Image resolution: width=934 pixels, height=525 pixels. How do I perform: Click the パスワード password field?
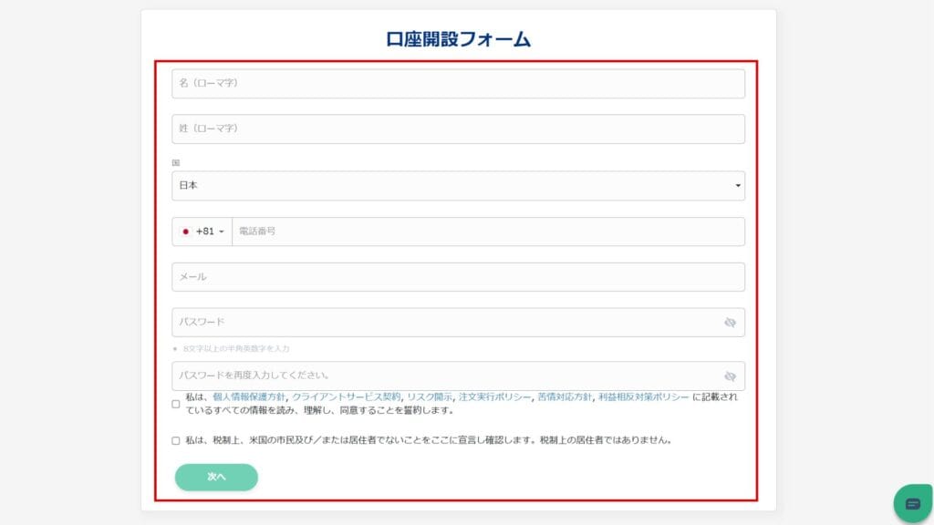(x=458, y=322)
